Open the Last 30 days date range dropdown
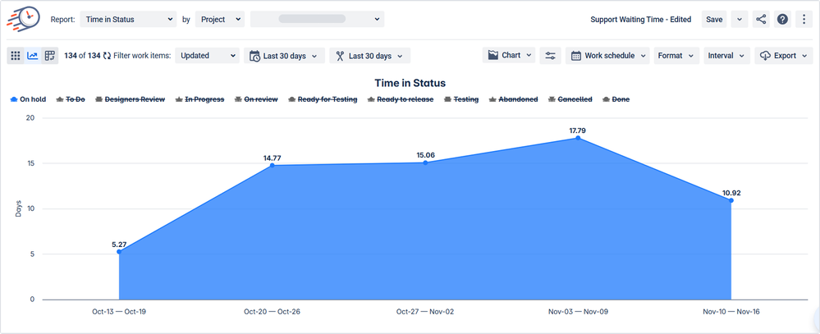820x334 pixels. [285, 56]
